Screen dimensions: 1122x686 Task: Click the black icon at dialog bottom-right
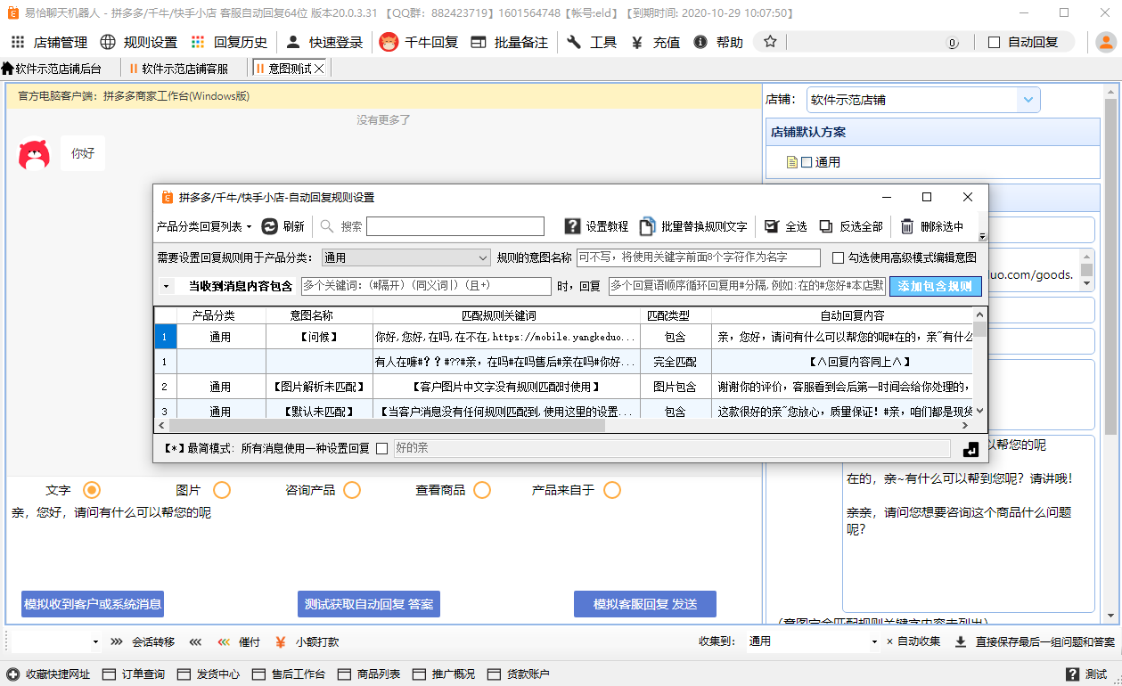pos(971,449)
